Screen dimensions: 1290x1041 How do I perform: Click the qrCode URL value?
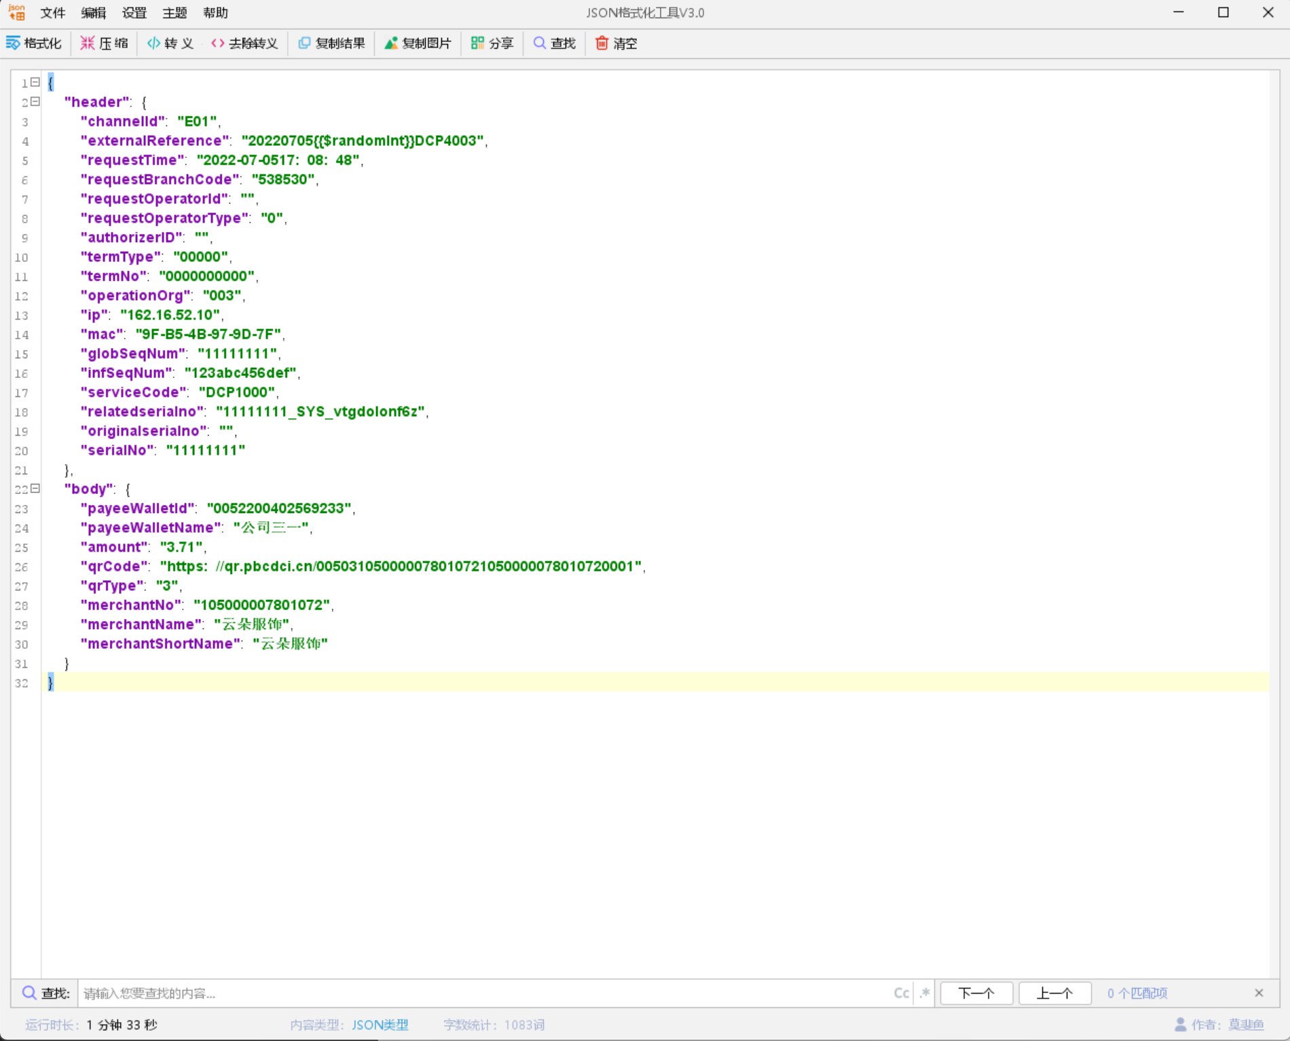pyautogui.click(x=401, y=566)
